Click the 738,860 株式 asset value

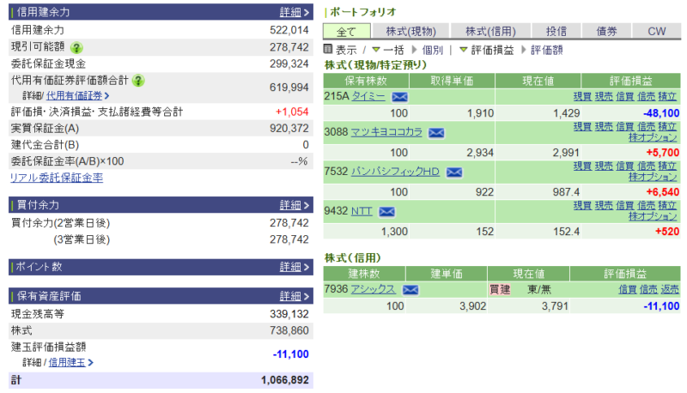click(289, 331)
